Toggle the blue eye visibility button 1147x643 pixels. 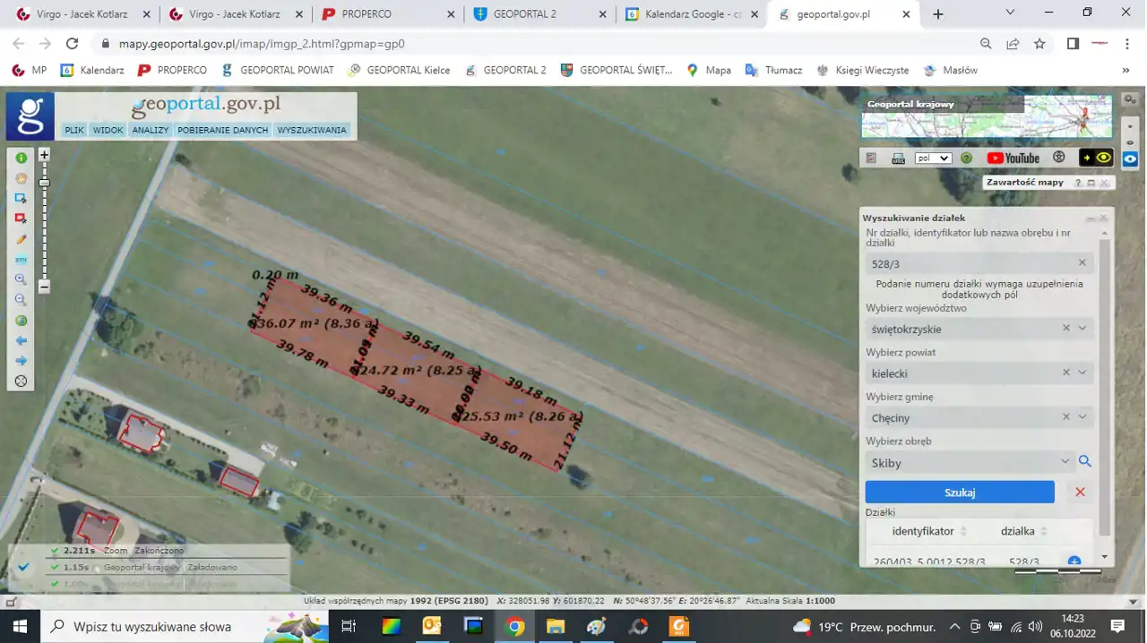click(1130, 159)
